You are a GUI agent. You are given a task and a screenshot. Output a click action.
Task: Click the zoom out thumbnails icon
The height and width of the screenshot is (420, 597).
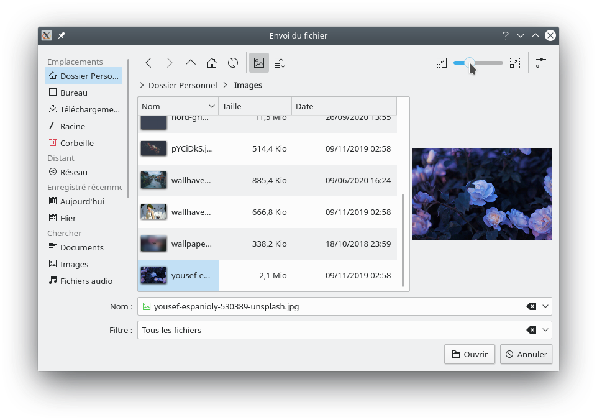point(441,63)
